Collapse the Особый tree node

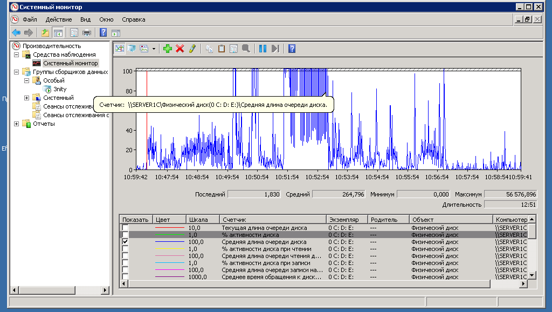click(x=26, y=80)
